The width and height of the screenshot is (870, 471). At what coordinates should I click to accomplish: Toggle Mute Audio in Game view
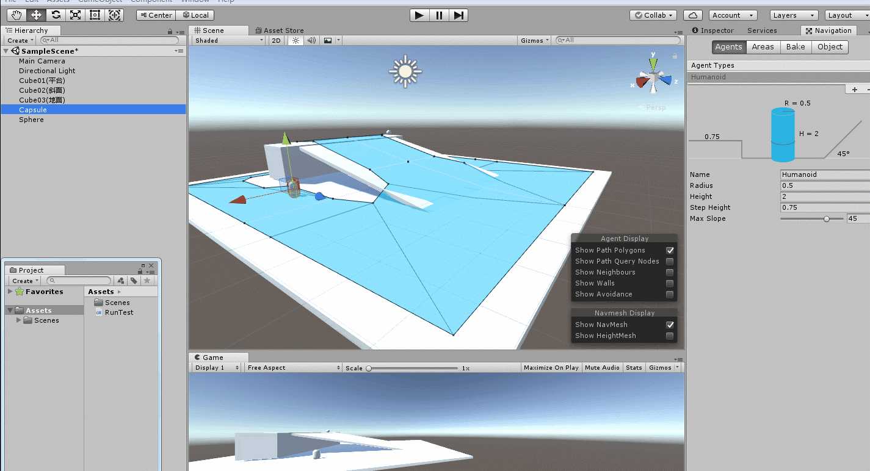[602, 367]
